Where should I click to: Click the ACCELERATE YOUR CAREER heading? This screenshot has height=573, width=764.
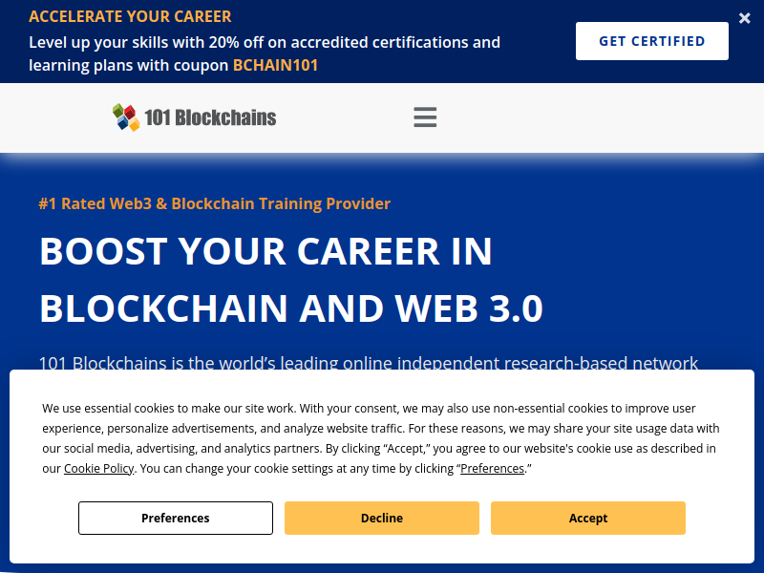click(x=130, y=16)
